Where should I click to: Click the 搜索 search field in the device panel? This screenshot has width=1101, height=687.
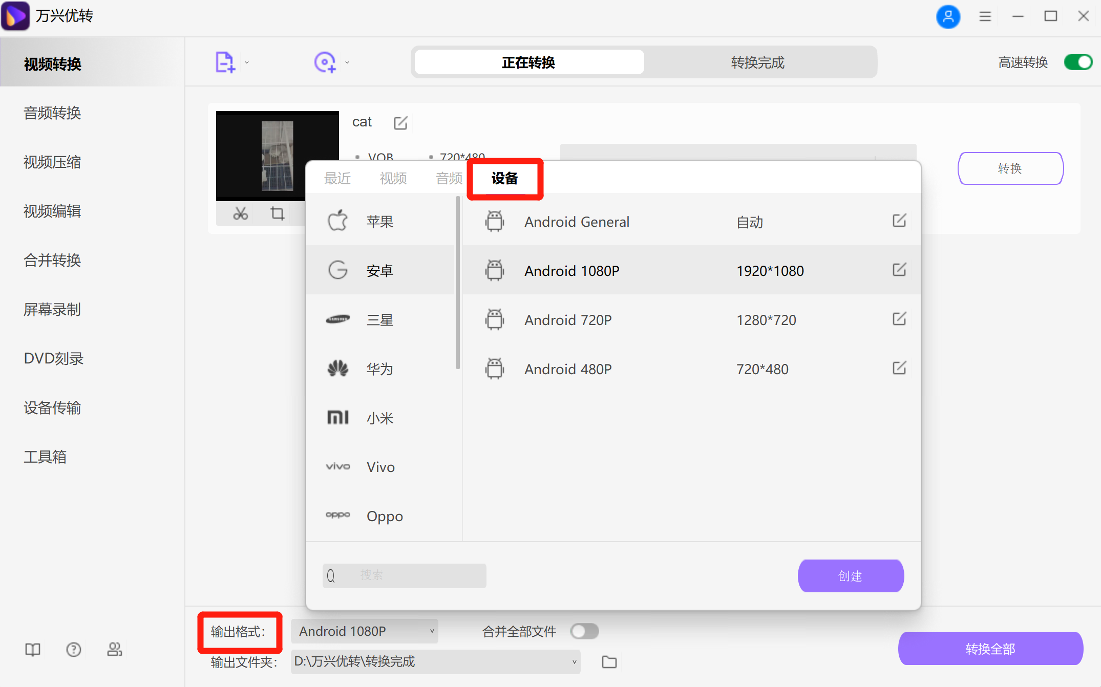point(404,575)
